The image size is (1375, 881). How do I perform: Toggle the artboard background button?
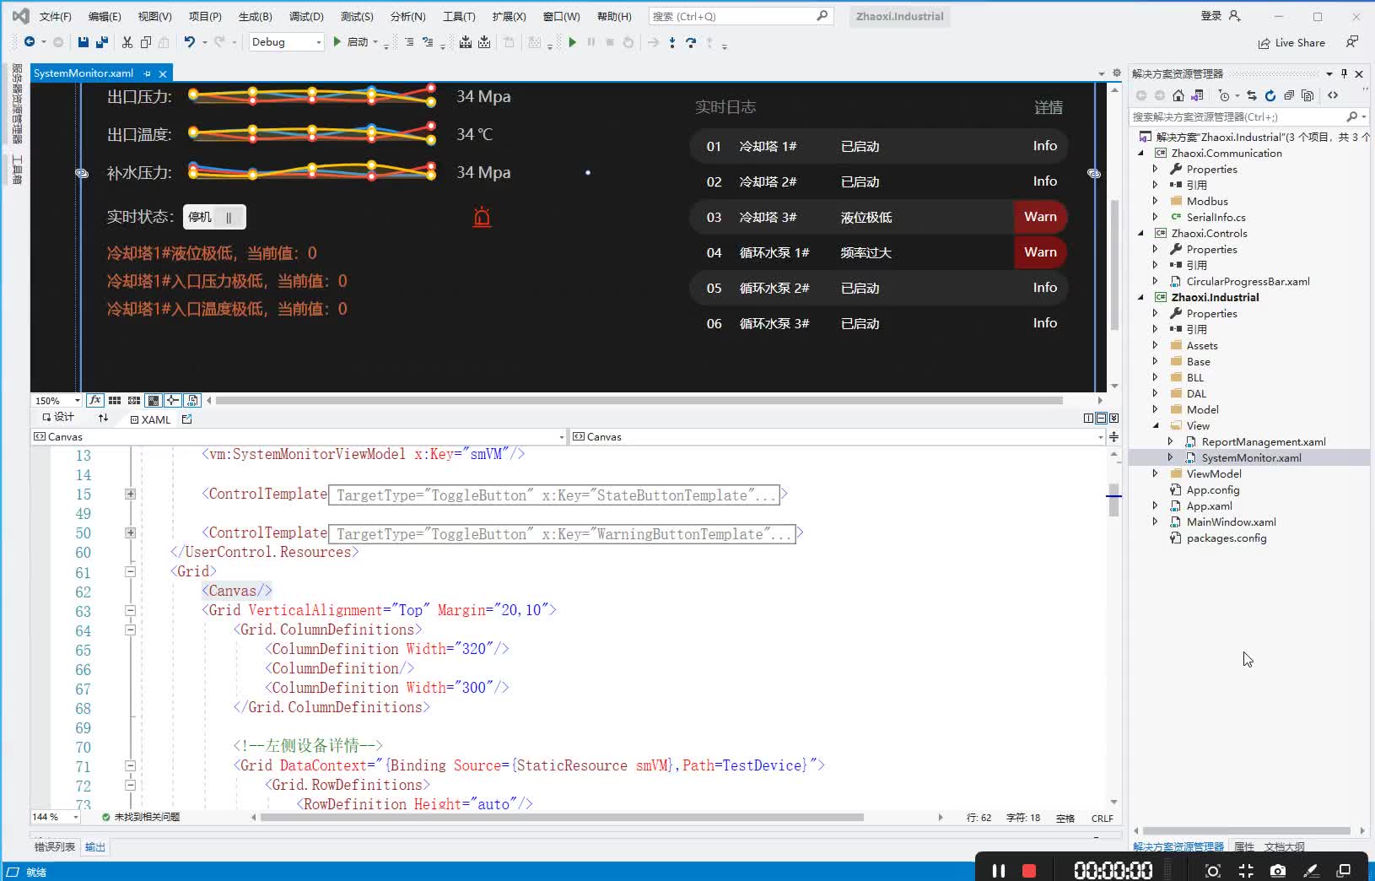154,400
